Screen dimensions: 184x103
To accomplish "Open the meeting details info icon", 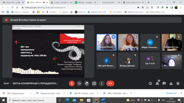I will click(x=150, y=83).
